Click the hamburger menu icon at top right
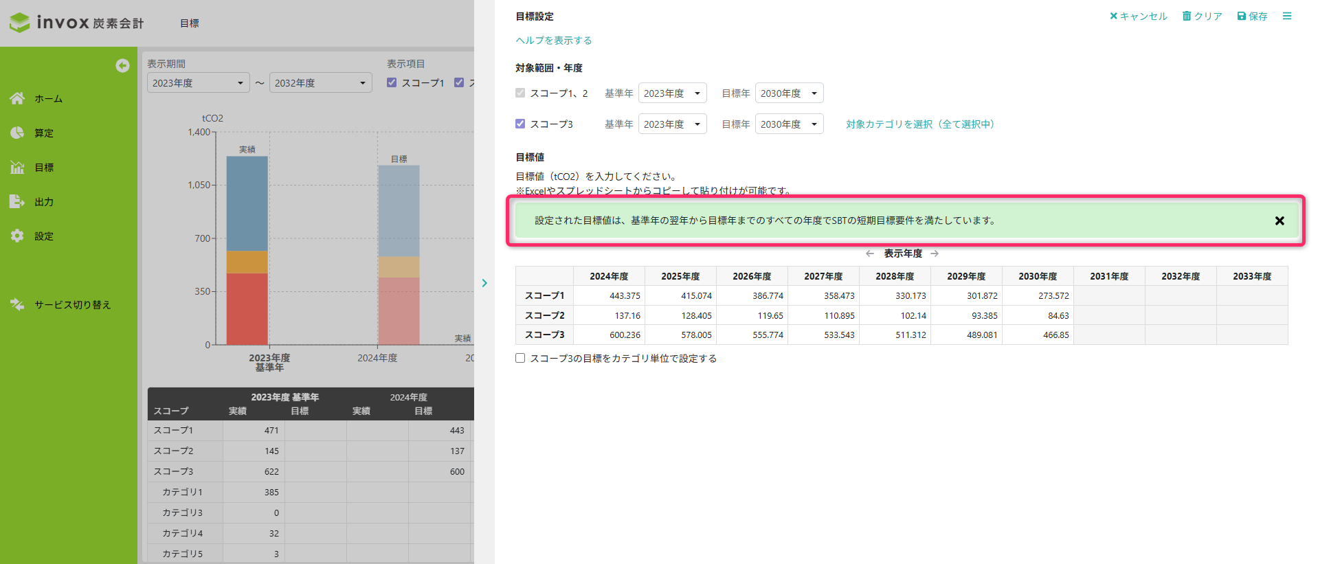Screen dimensions: 1318x564 pyautogui.click(x=1286, y=16)
